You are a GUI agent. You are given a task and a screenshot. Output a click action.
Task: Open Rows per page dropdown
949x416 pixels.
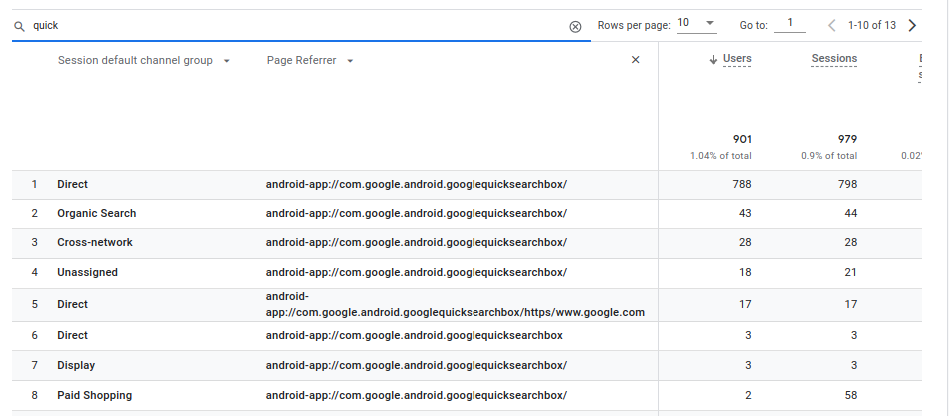point(697,24)
